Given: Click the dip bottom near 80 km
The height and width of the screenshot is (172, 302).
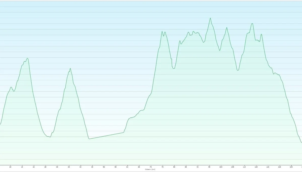Looking at the screenshot, I should click(x=173, y=68).
